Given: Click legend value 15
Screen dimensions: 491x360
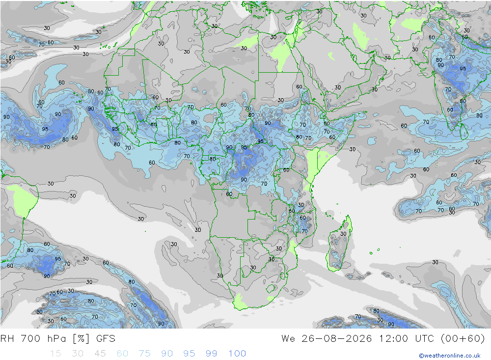Looking at the screenshot, I should pyautogui.click(x=56, y=354).
